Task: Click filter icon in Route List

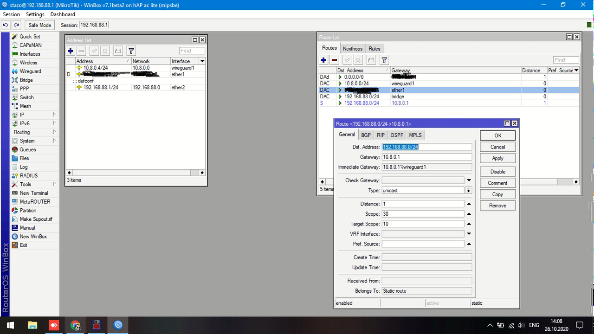Action: tap(384, 60)
